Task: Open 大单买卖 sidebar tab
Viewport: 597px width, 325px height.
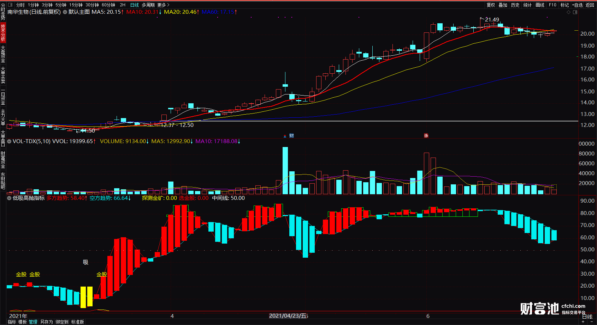Action: [x=3, y=75]
